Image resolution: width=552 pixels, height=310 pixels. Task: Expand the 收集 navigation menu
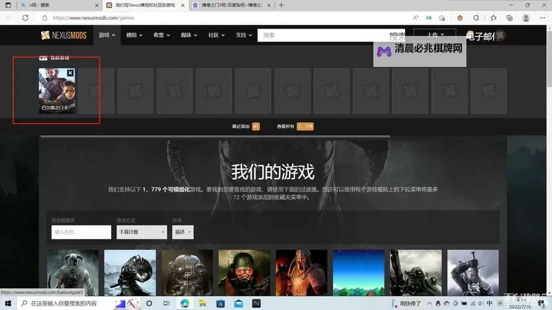pyautogui.click(x=162, y=35)
